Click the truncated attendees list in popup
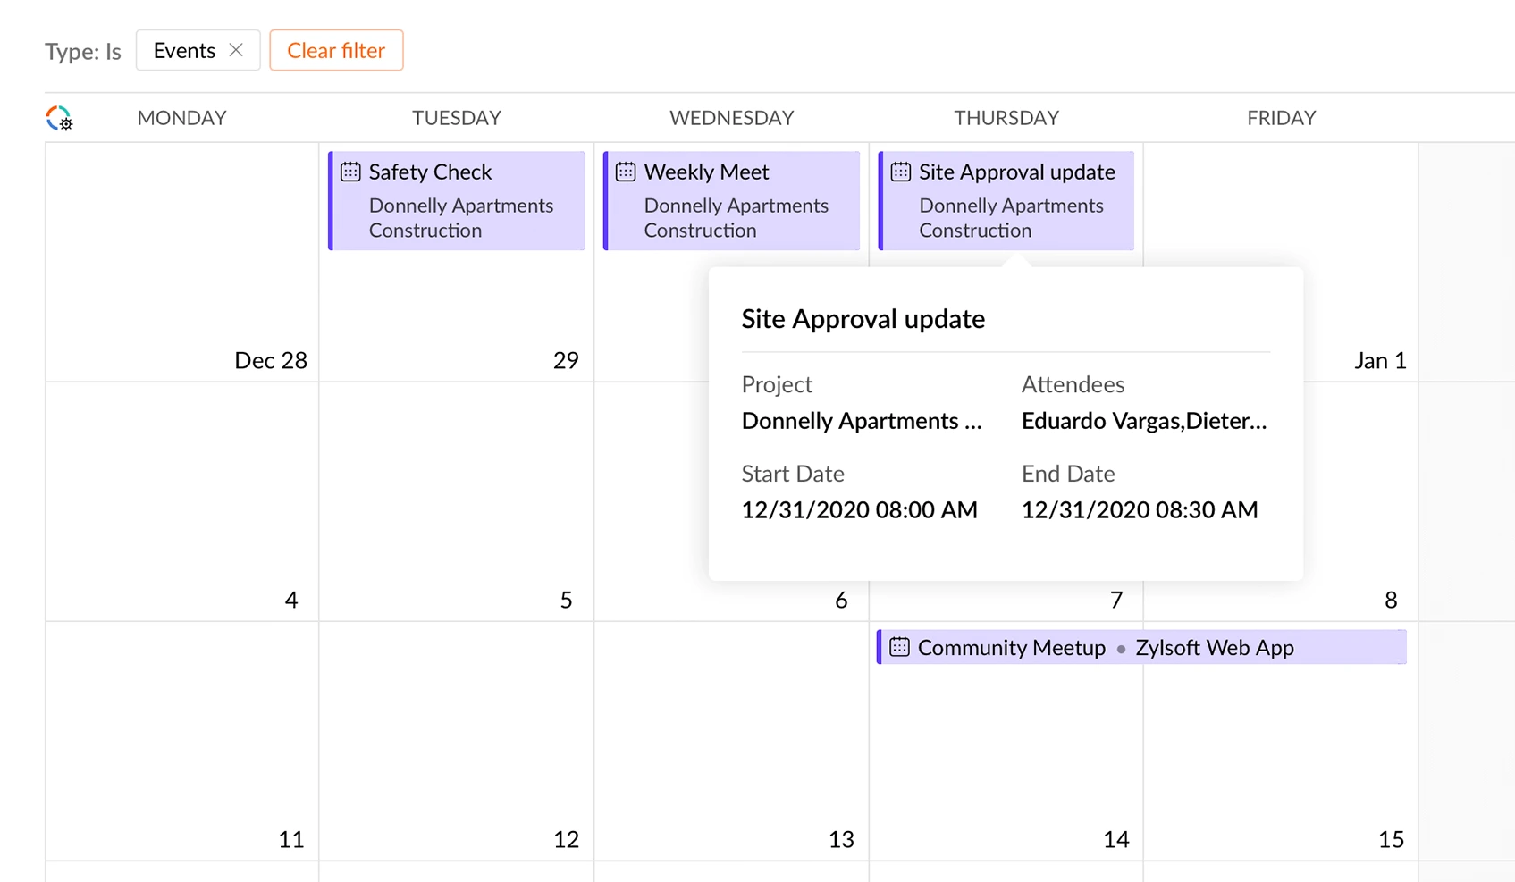 pyautogui.click(x=1144, y=421)
